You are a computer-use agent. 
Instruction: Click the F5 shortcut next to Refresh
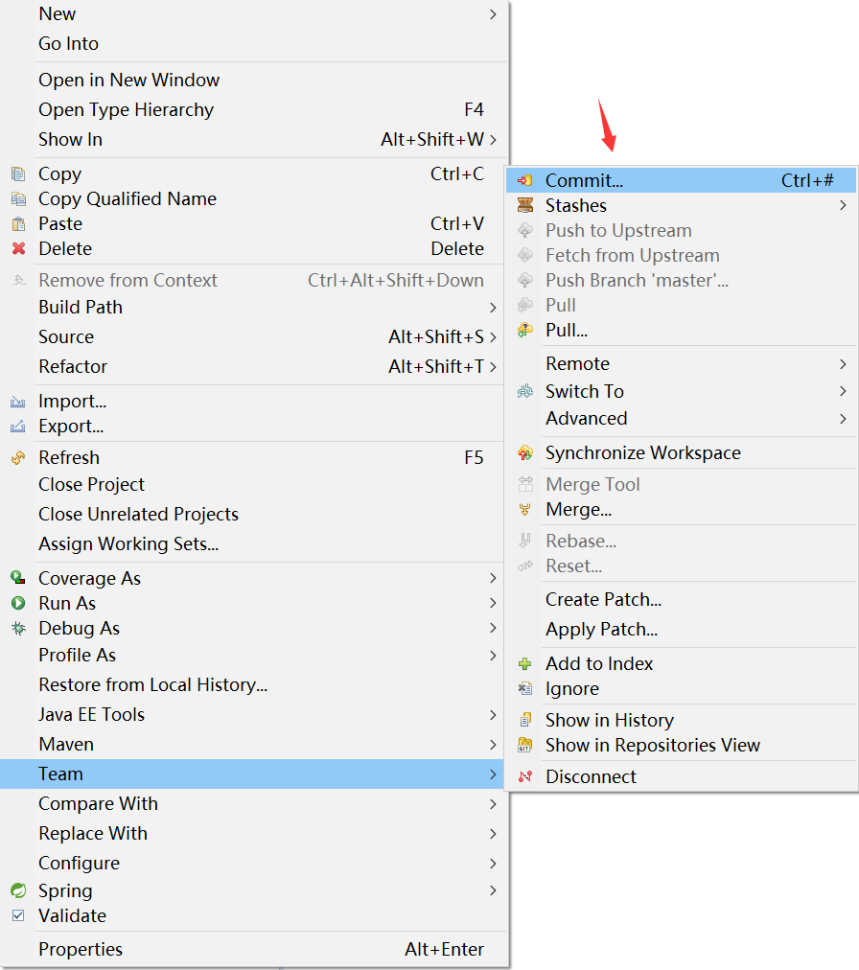coord(474,458)
